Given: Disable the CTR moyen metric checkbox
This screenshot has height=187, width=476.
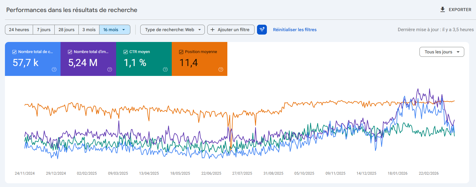Looking at the screenshot, I should (x=125, y=52).
